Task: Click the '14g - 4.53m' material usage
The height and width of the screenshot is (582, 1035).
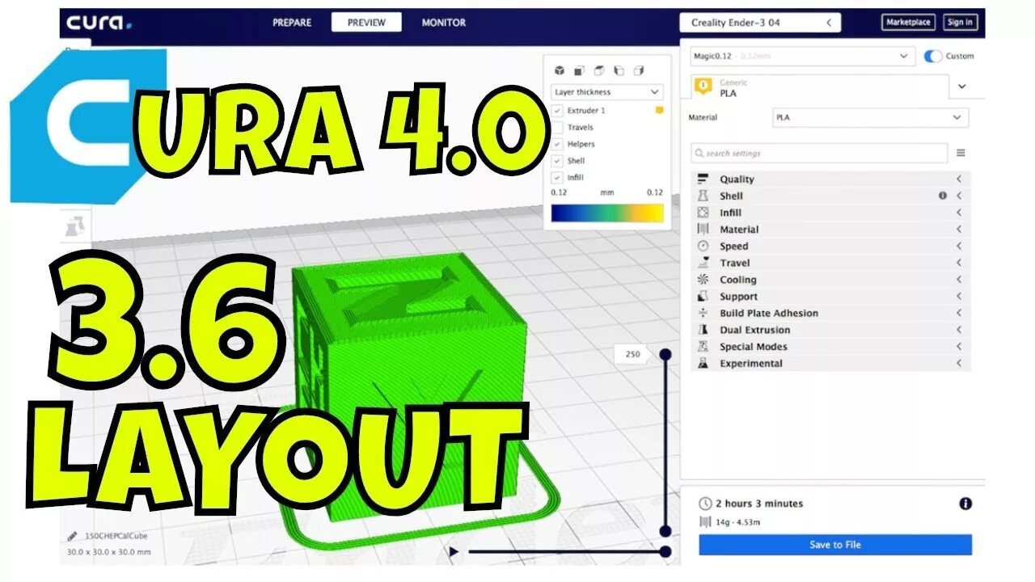Action: pyautogui.click(x=740, y=522)
